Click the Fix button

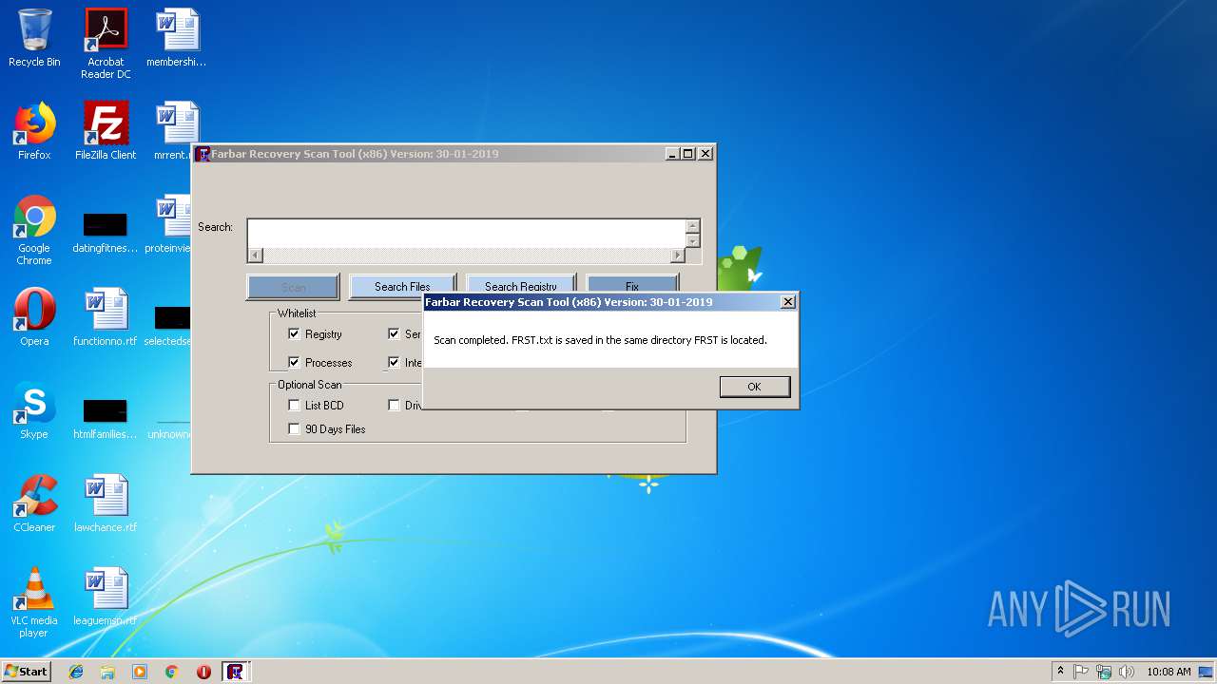pyautogui.click(x=632, y=286)
